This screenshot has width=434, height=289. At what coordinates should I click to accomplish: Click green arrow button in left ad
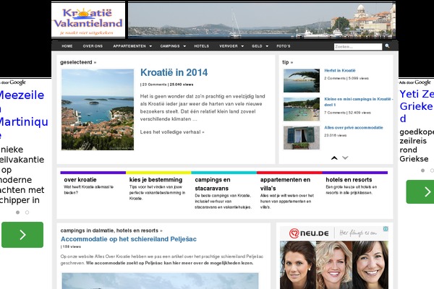[x=22, y=234]
